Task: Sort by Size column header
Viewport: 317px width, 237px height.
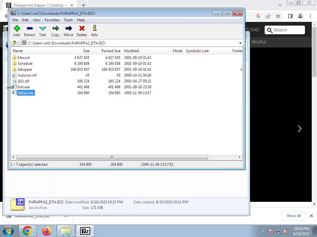Action: (76, 51)
